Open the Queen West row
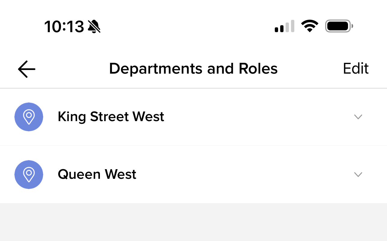The image size is (387, 241). click(193, 175)
